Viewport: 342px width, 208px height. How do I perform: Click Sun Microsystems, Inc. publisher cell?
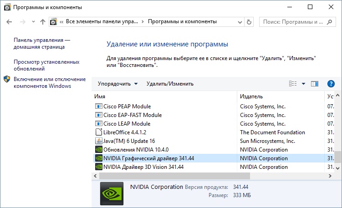pyautogui.click(x=267, y=141)
